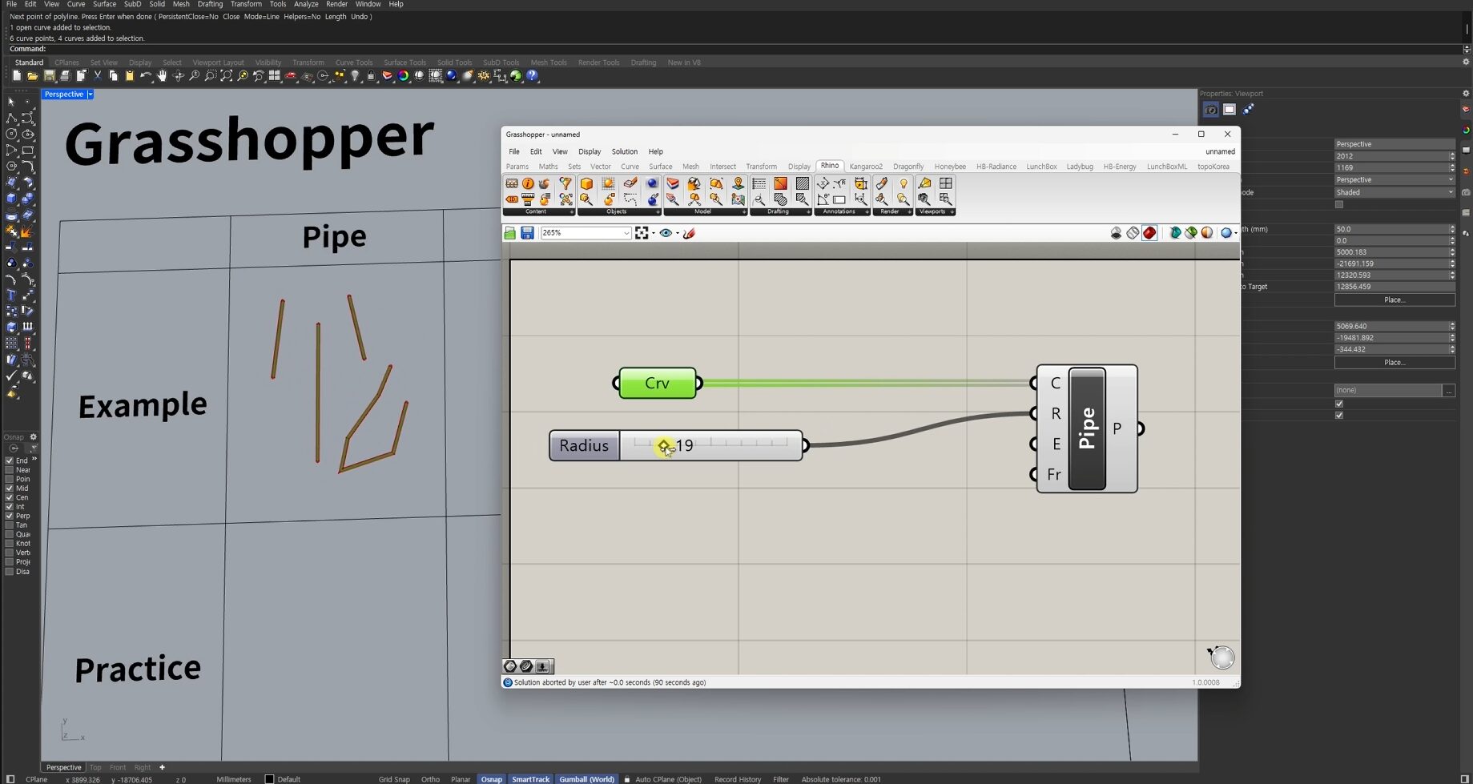
Task: Open the Grasshopper zoom level dropdown
Action: 626,233
